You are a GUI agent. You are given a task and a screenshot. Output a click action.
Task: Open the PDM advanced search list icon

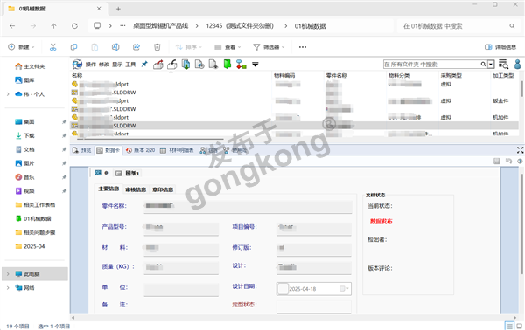(503, 64)
